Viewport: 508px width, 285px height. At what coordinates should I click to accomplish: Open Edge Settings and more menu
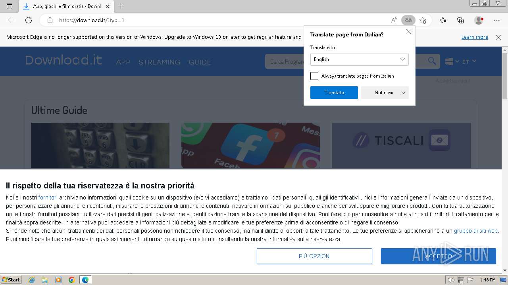point(497,20)
